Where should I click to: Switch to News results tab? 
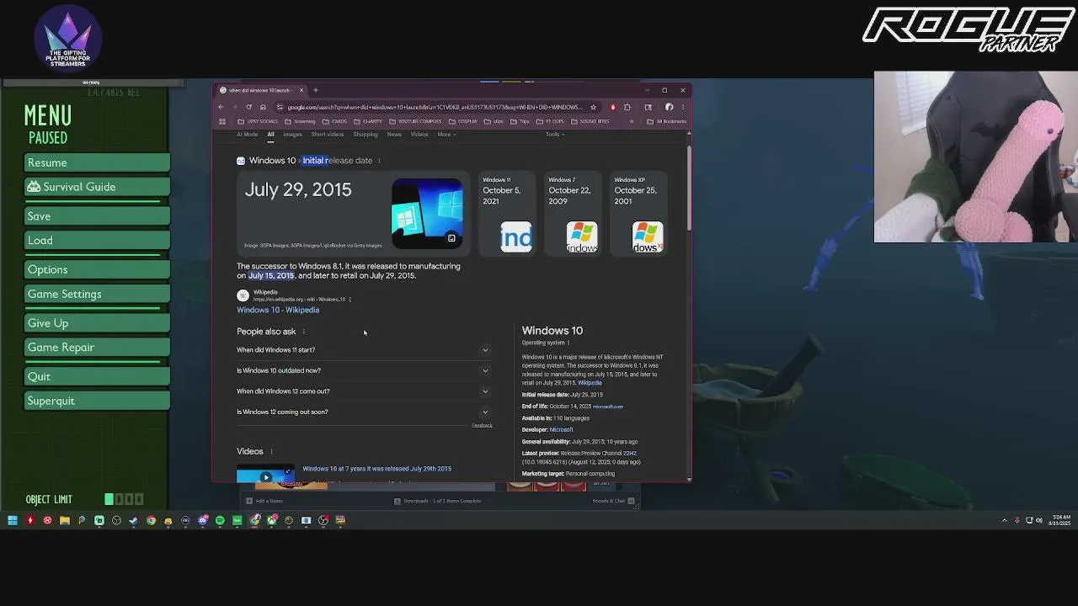click(x=394, y=135)
